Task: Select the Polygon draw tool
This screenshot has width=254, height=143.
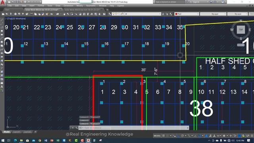Action: pos(2,31)
